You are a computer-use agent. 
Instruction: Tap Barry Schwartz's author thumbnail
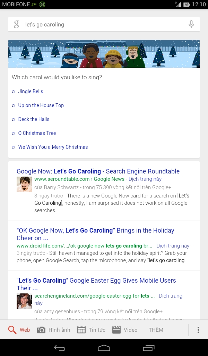tap(24, 184)
